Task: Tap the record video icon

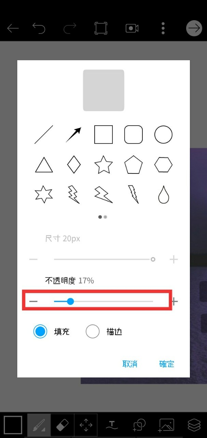Action: (x=132, y=28)
